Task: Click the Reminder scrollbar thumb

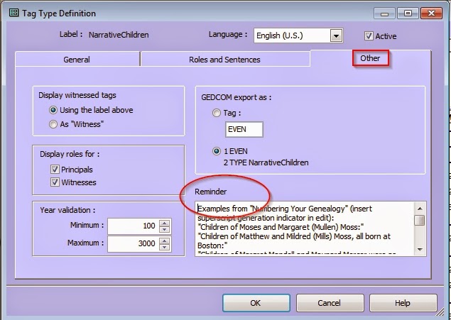Action: (x=420, y=220)
